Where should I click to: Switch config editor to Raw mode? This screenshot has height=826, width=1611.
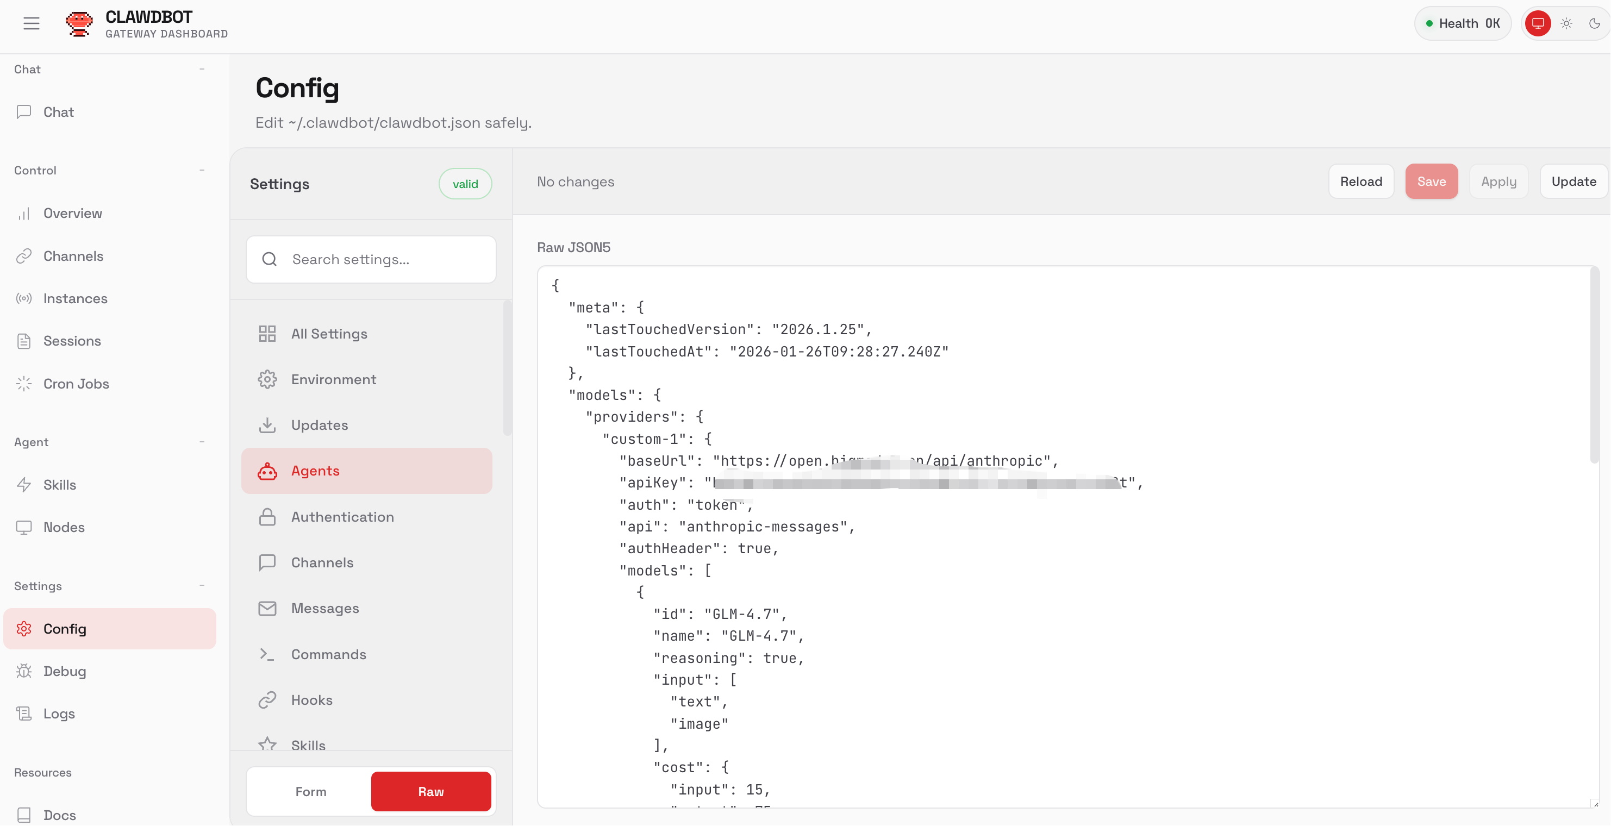[x=431, y=792]
